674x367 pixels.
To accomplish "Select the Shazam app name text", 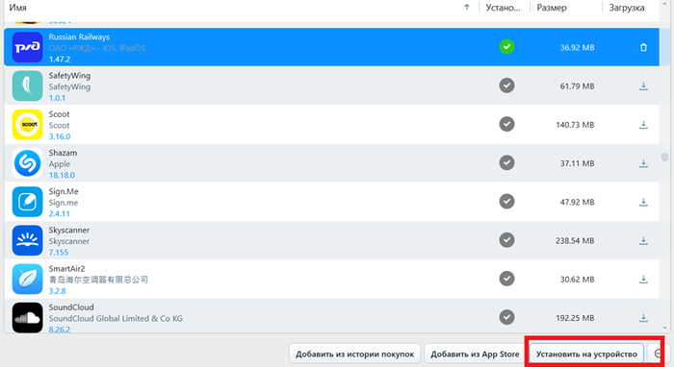I will click(63, 153).
